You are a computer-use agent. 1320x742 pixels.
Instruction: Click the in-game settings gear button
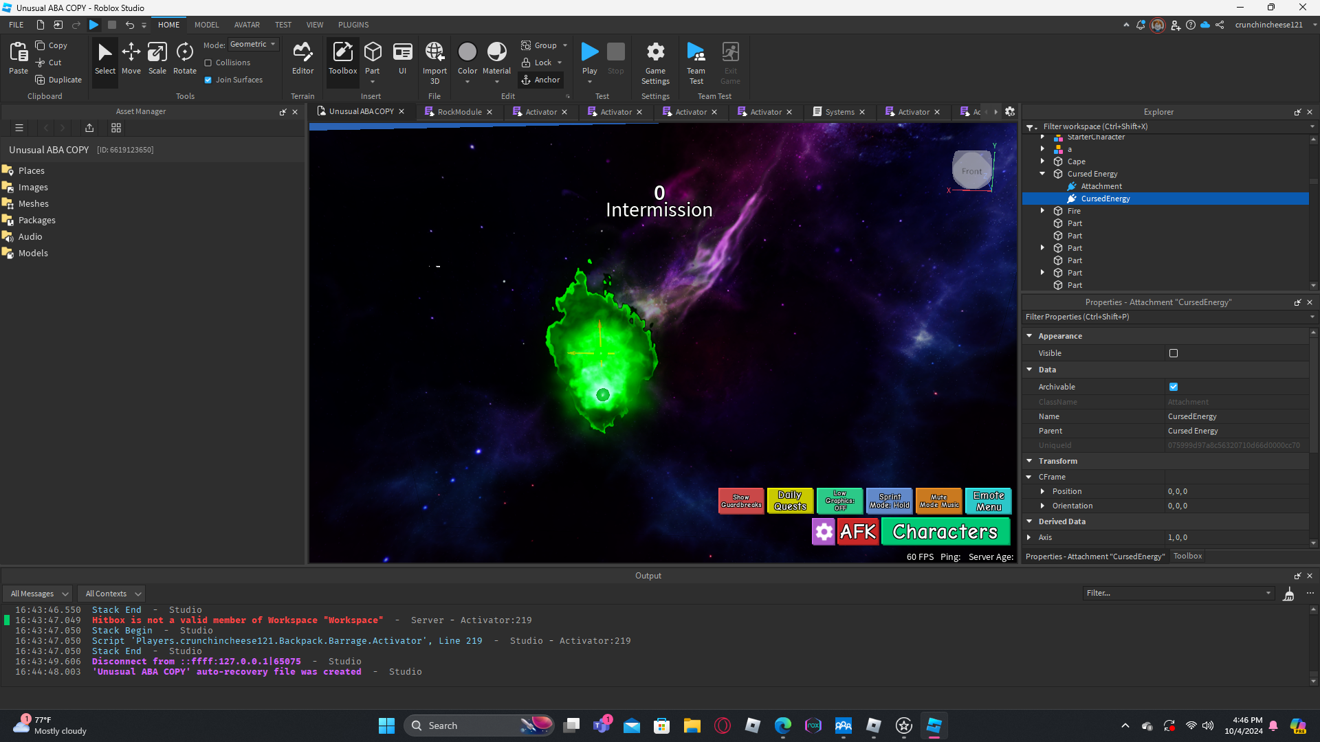point(824,532)
